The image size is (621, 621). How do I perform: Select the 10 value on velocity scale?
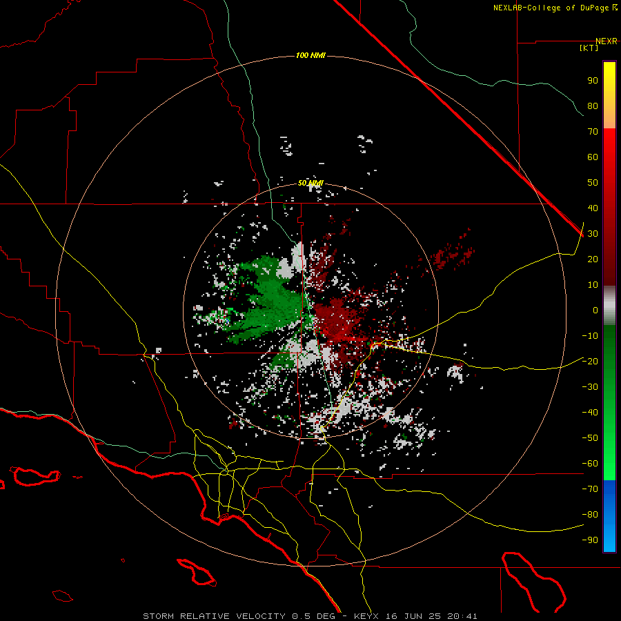[x=593, y=285]
